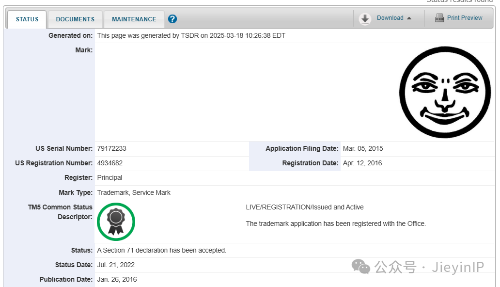Click the Mark label
This screenshot has width=500, height=287.
pyautogui.click(x=84, y=50)
